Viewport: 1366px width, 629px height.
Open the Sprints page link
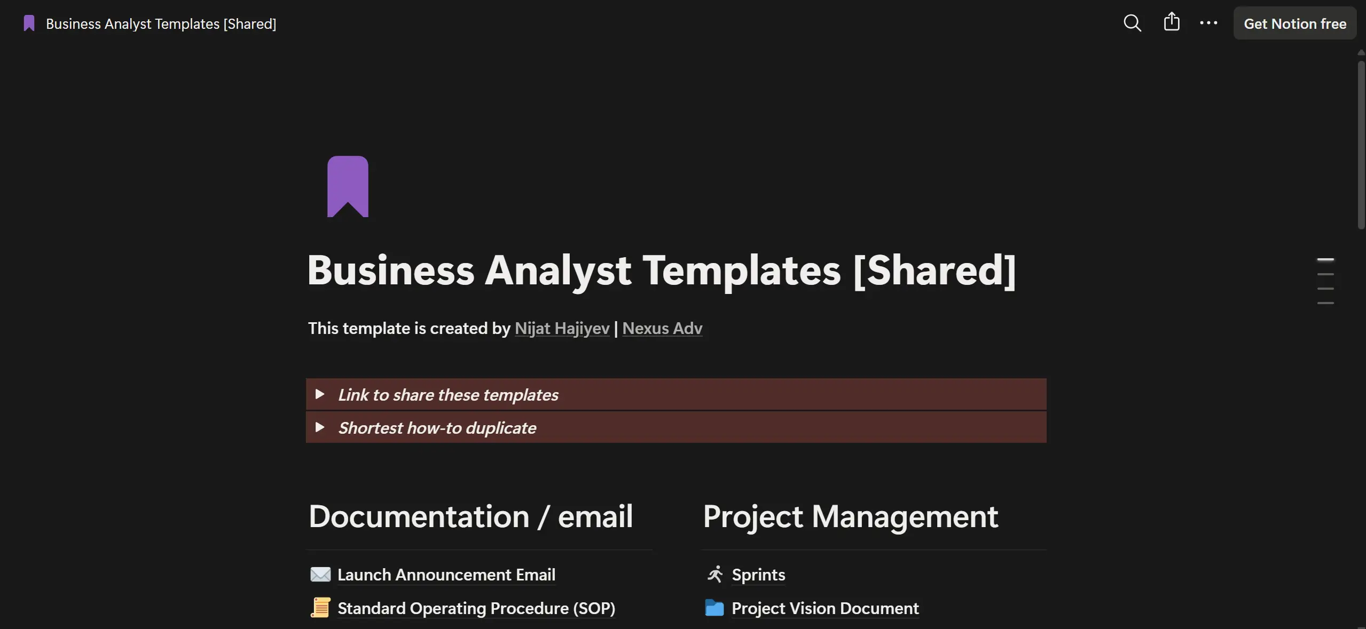[758, 575]
